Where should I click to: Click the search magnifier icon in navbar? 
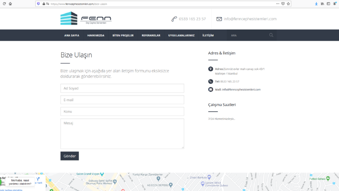(271, 35)
